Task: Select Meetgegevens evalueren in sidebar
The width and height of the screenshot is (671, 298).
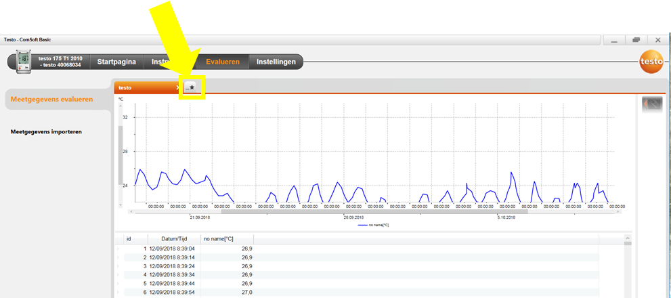Action: tap(52, 100)
